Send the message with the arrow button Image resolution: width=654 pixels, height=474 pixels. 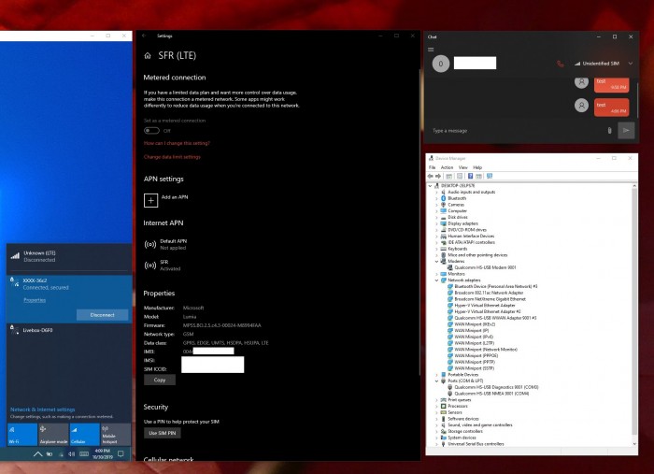626,130
